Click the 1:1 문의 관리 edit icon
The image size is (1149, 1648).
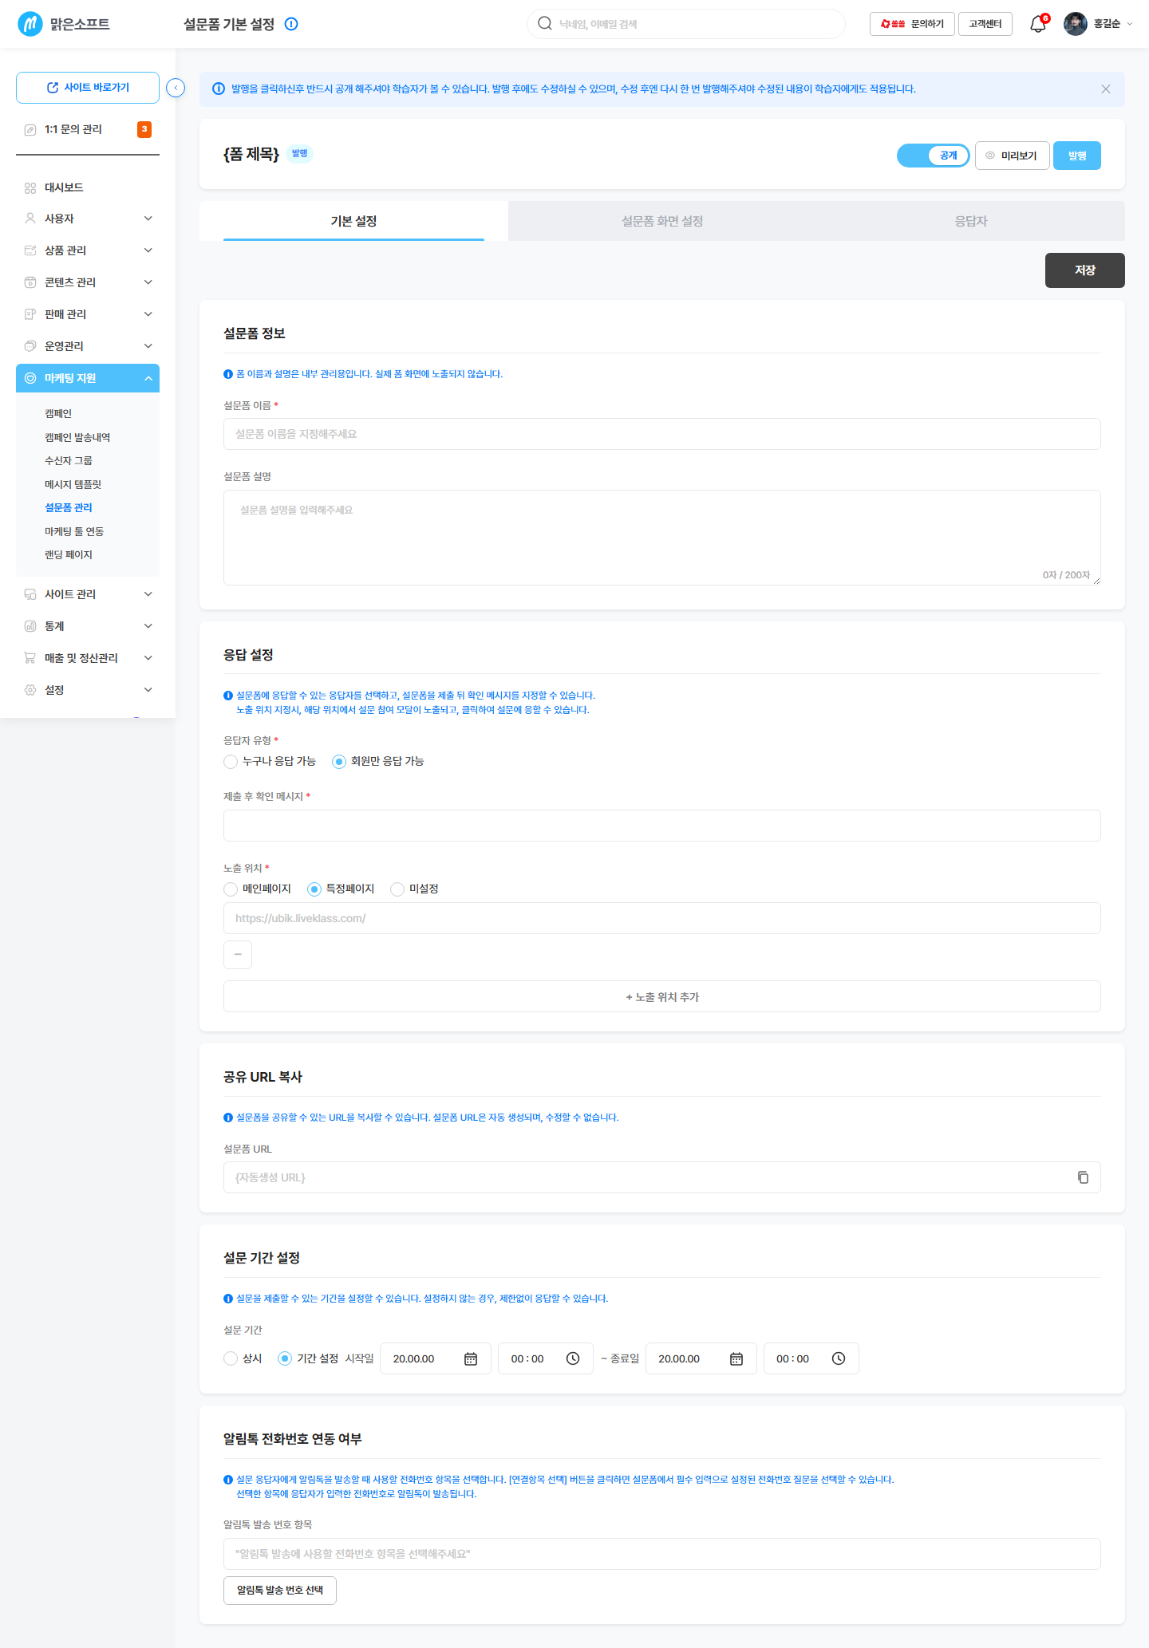coord(30,129)
